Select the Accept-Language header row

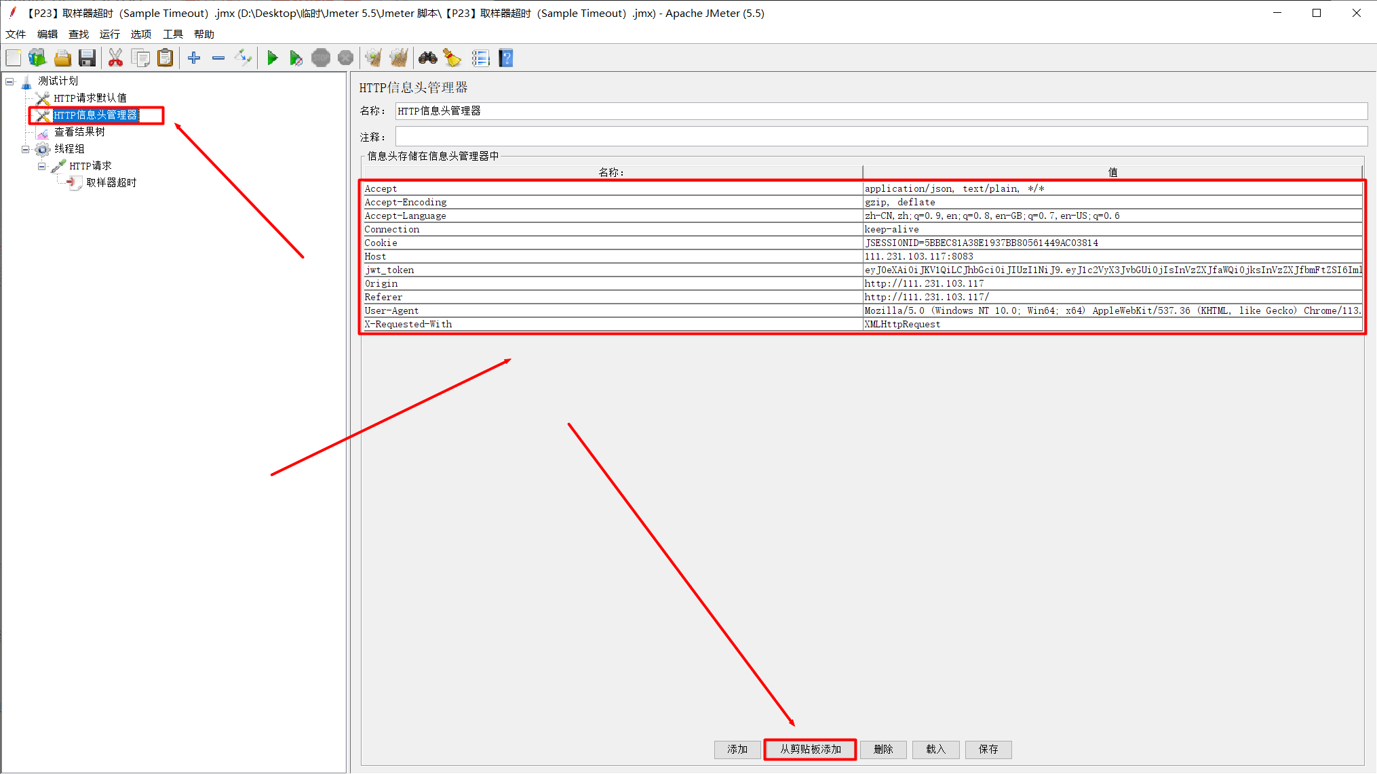(x=862, y=216)
